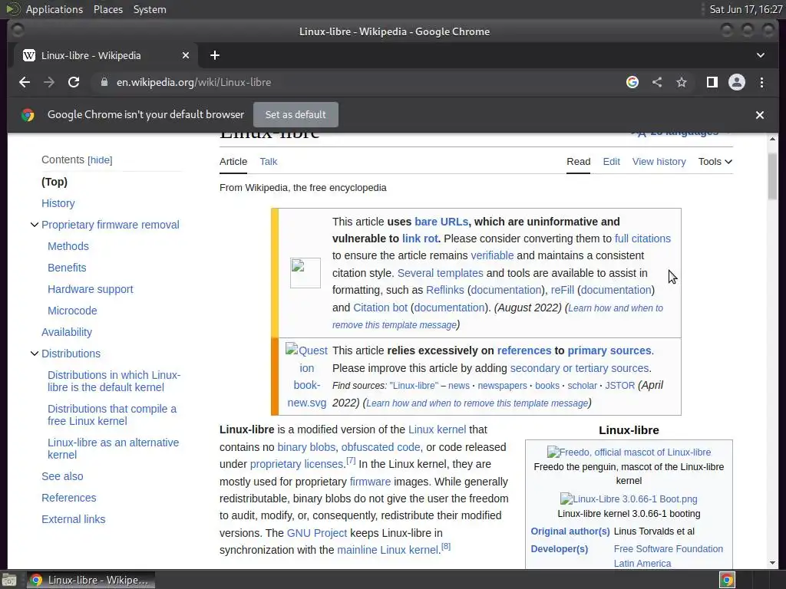Open the Chrome three-dot menu
The image size is (786, 589).
761,82
